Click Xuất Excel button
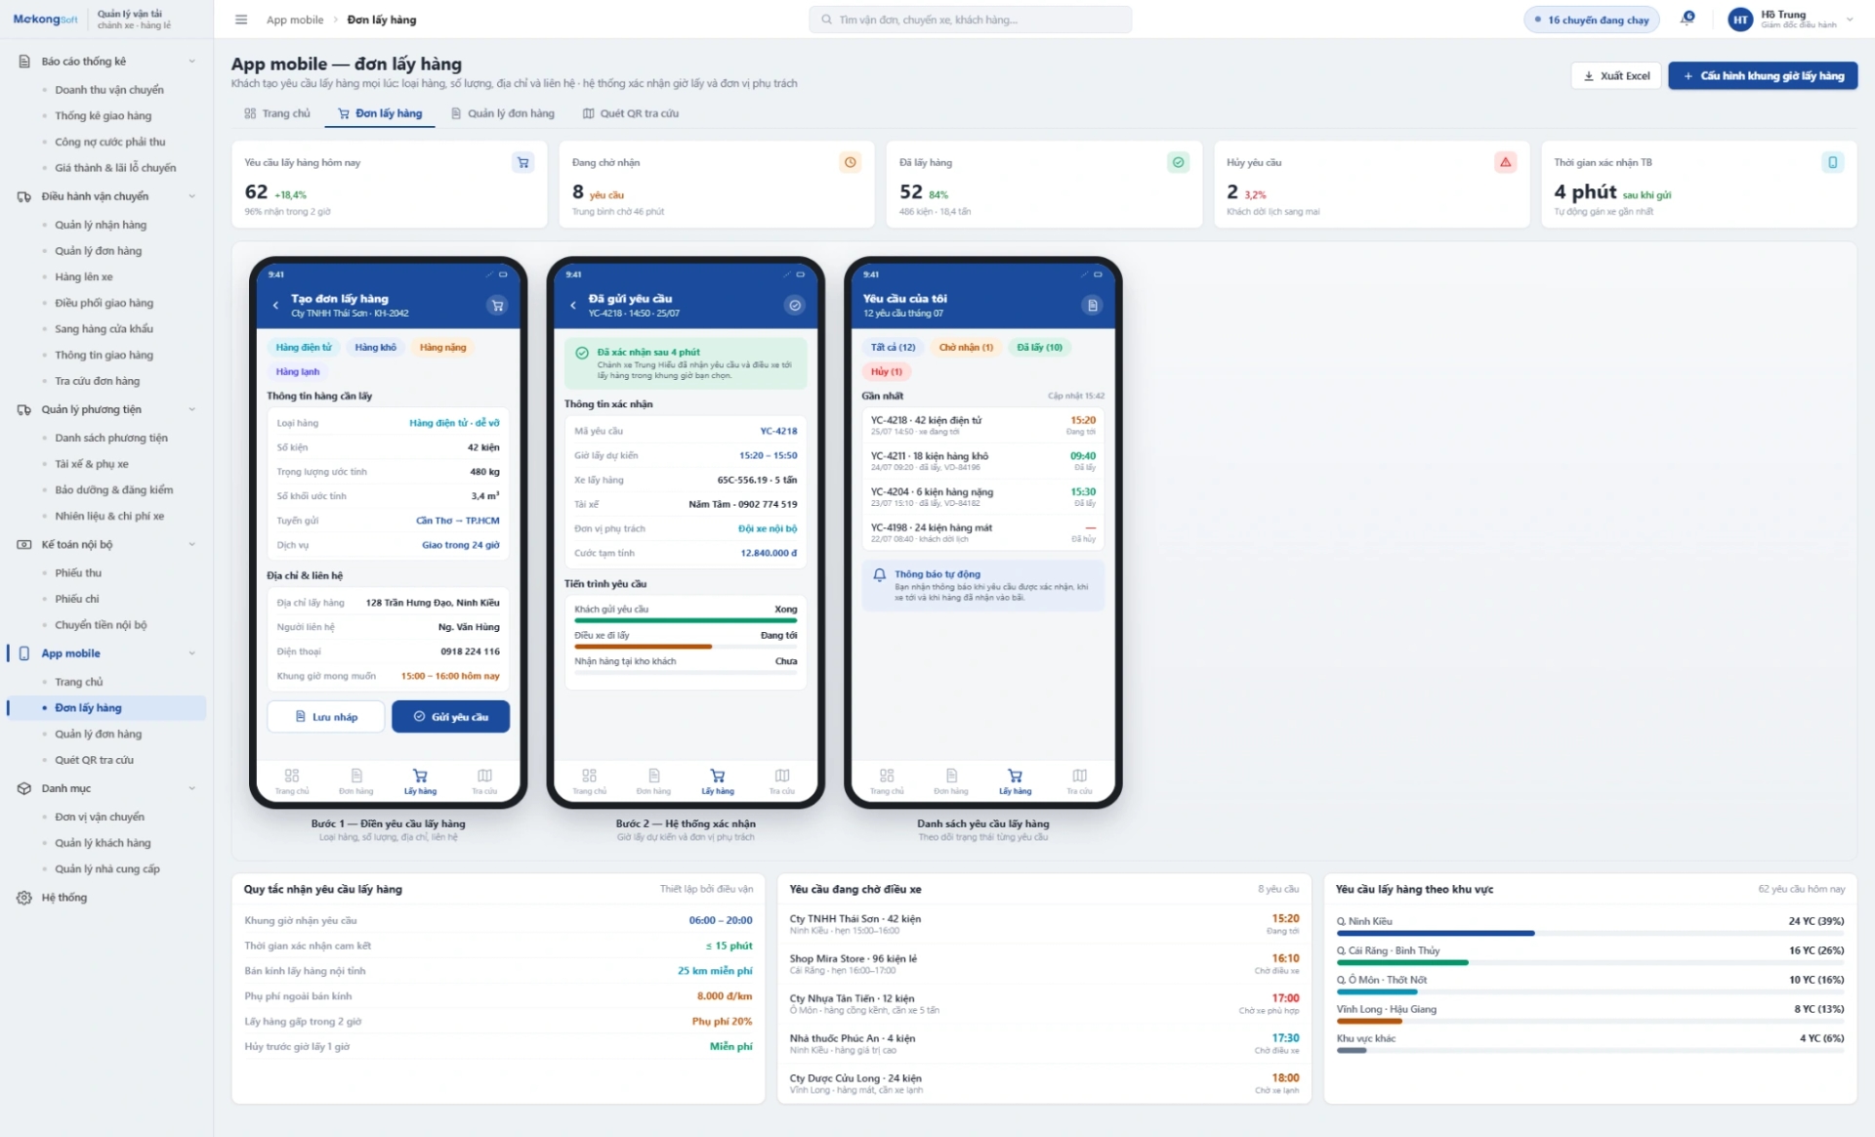The height and width of the screenshot is (1137, 1875). pyautogui.click(x=1615, y=76)
